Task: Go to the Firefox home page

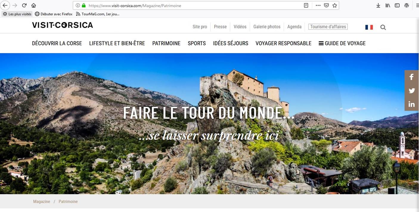Action: pos(33,5)
